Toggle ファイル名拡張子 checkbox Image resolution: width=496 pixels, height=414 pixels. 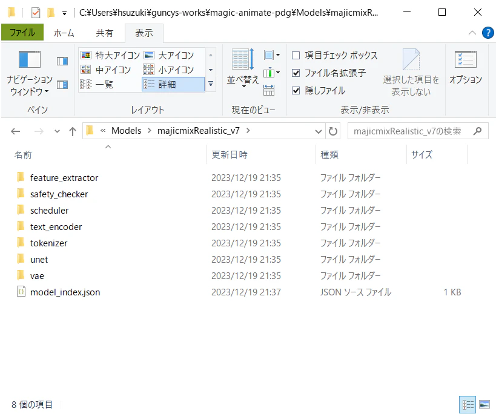296,73
